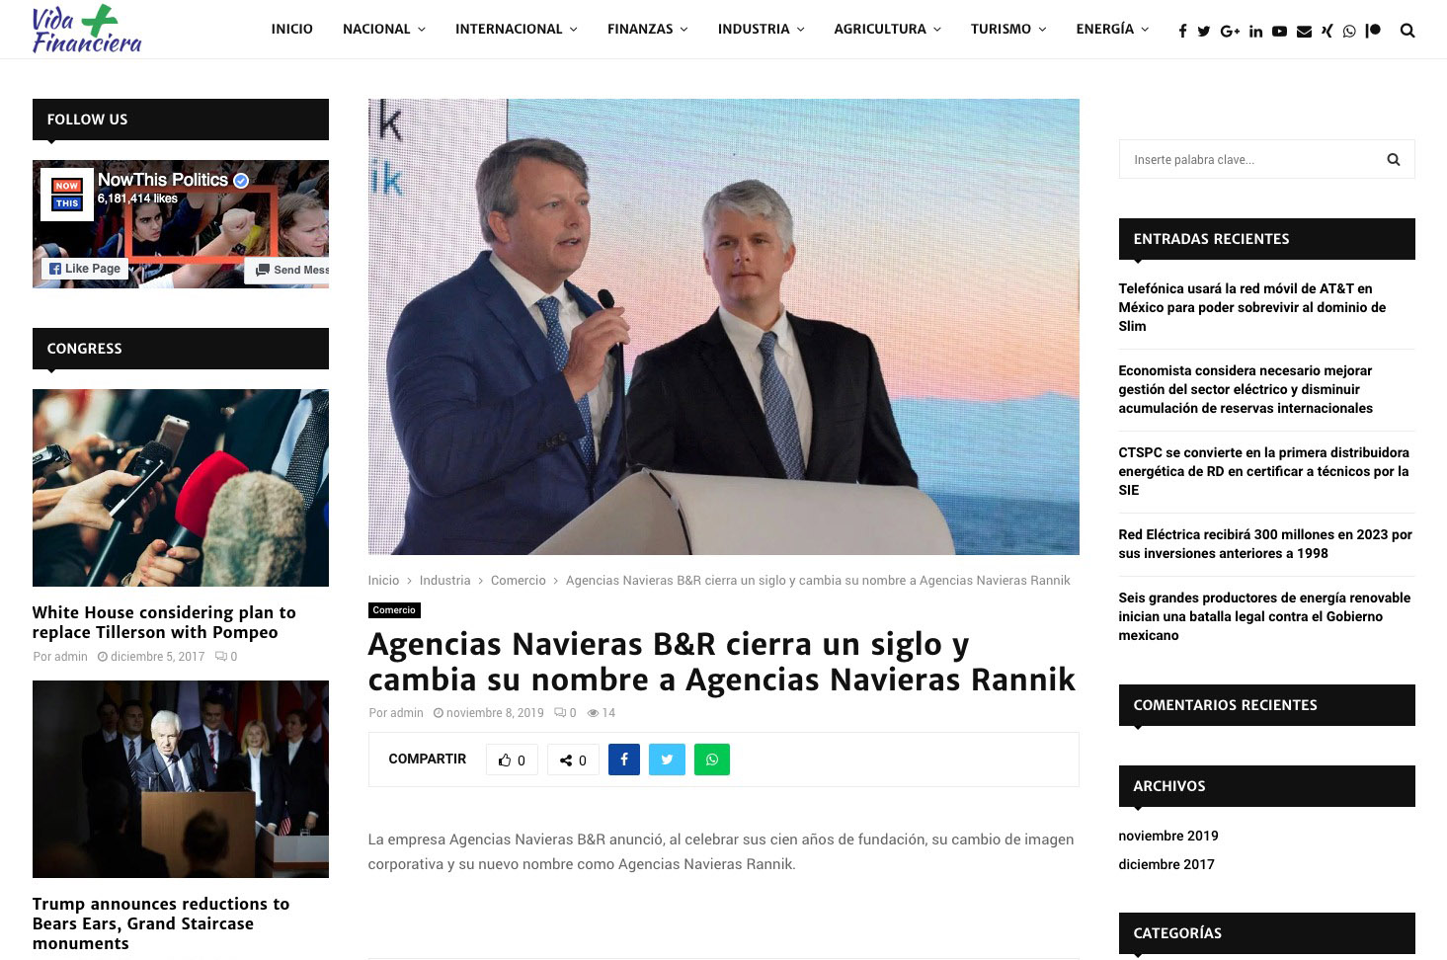Screen dimensions: 1447x960
Task: Open the header search magnifier icon
Action: [x=1407, y=31]
